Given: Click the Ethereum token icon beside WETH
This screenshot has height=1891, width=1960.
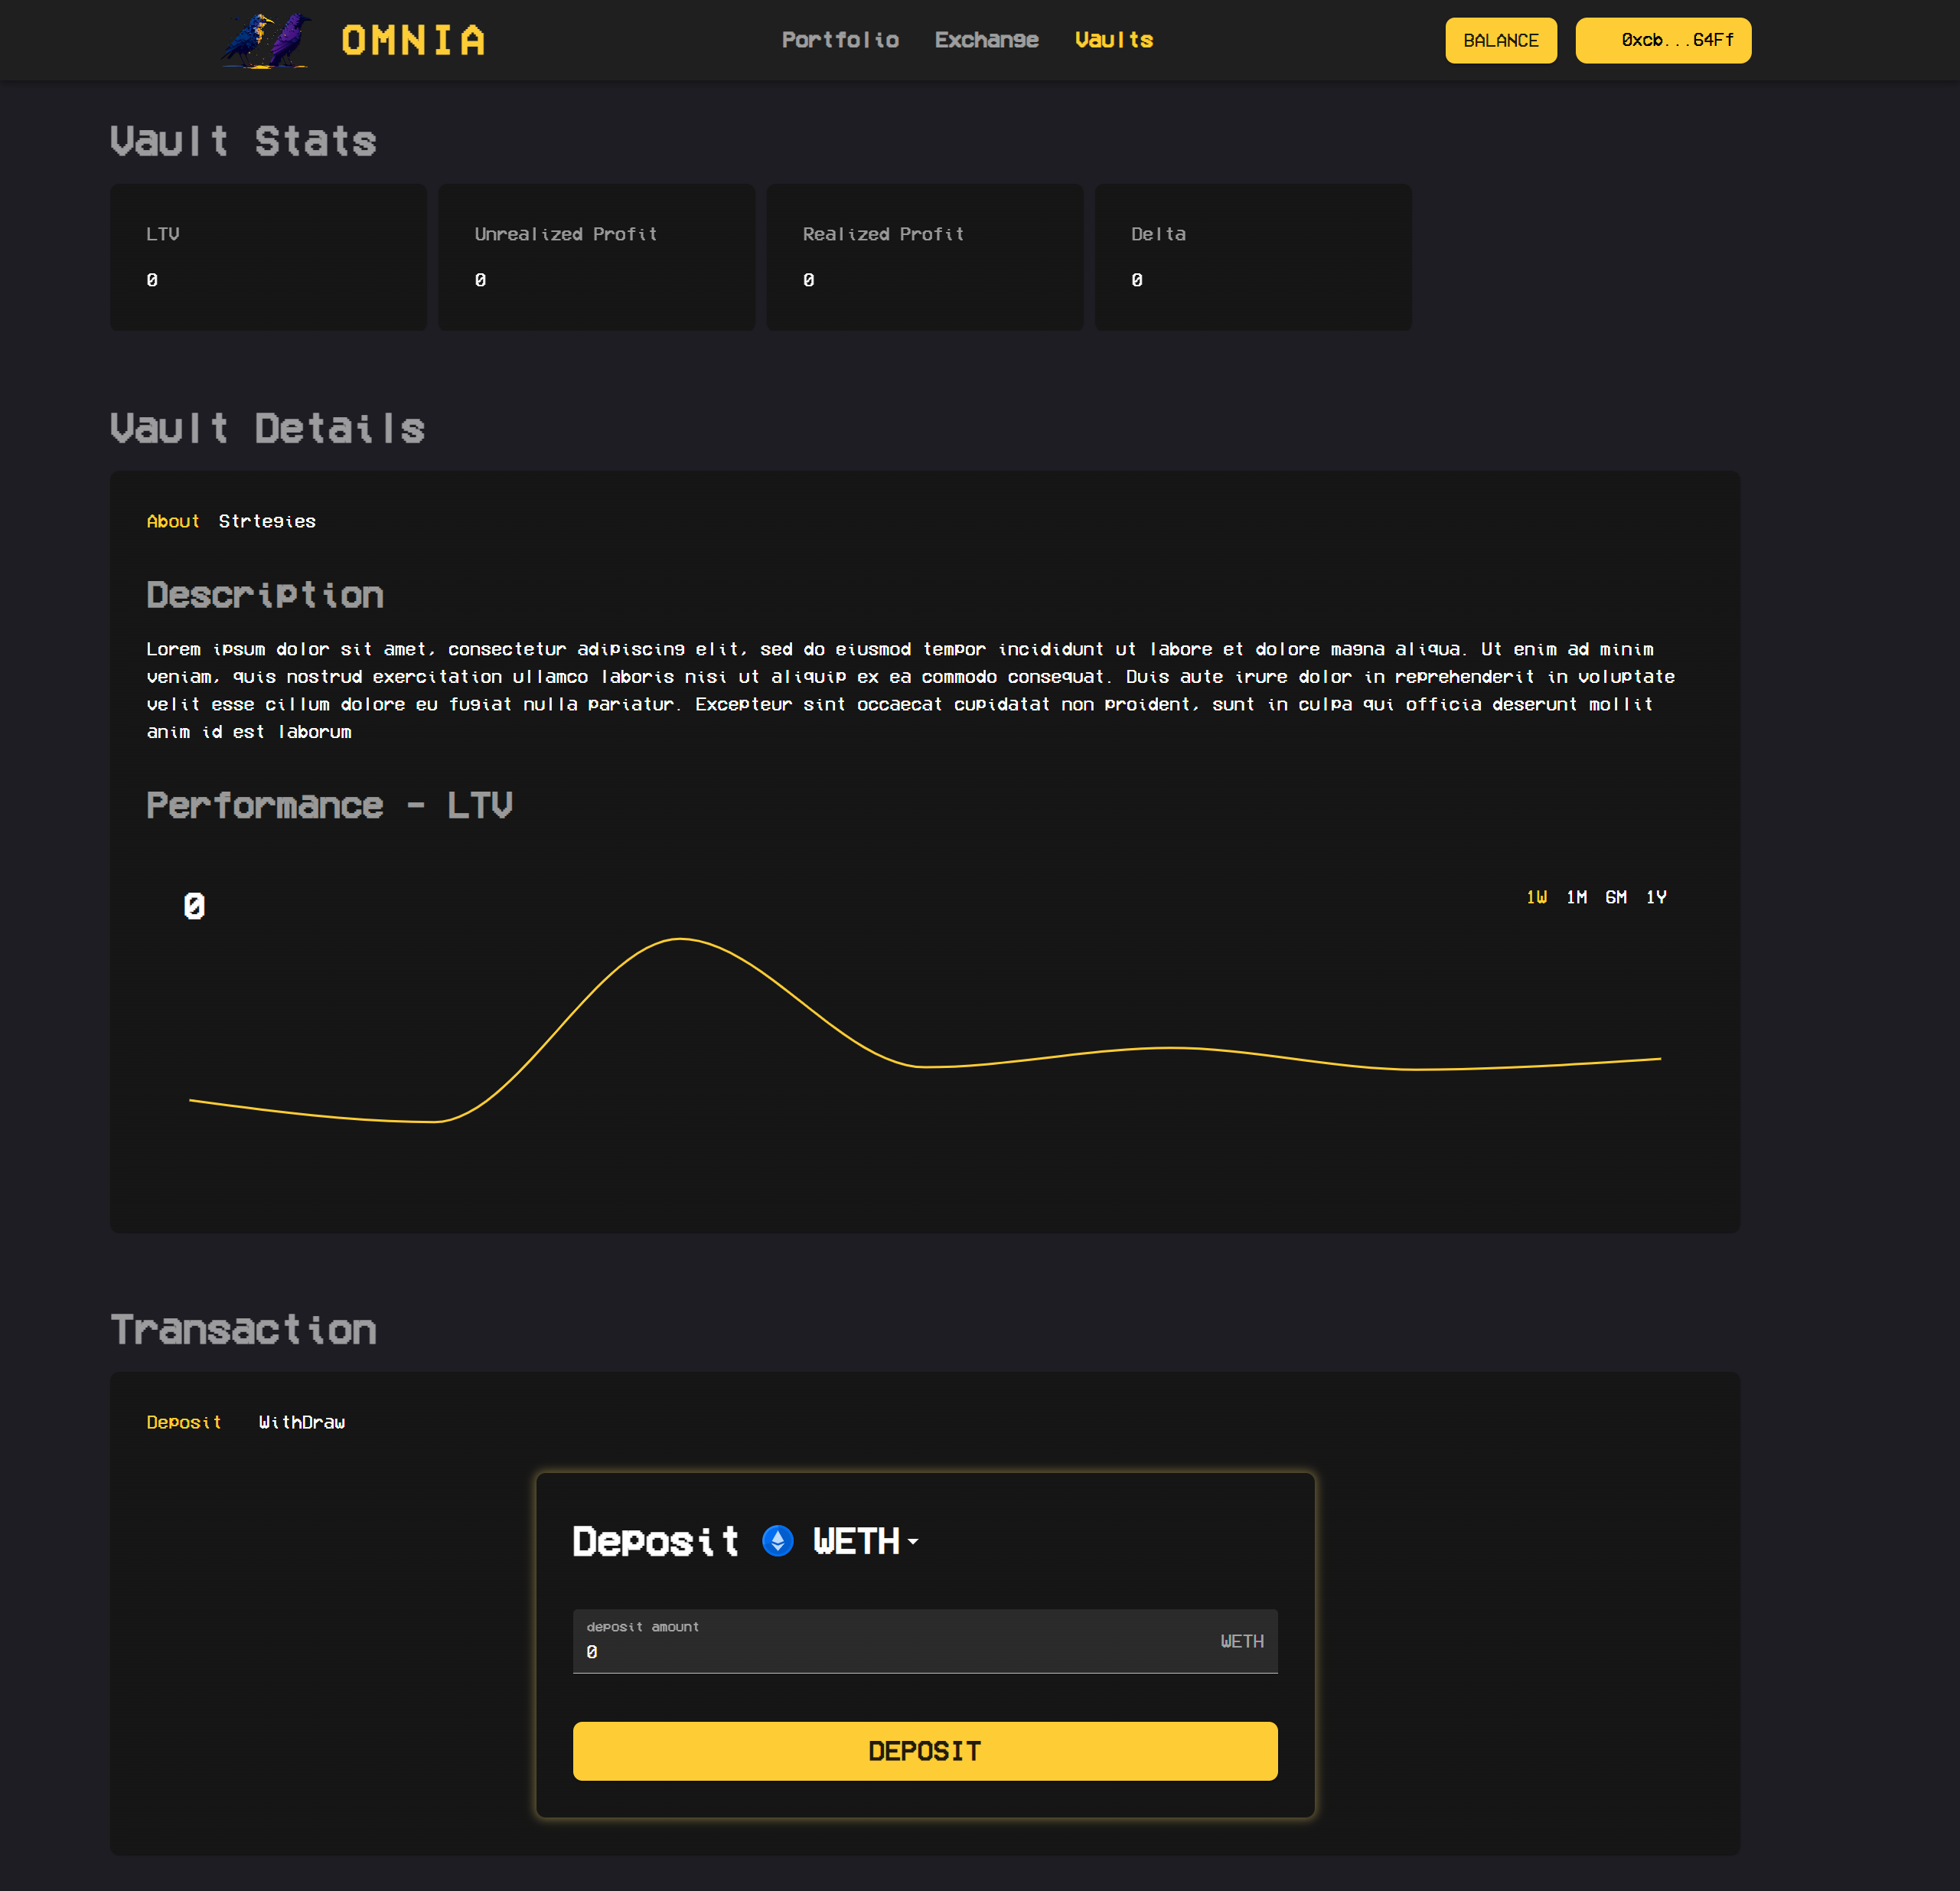Looking at the screenshot, I should 777,1541.
